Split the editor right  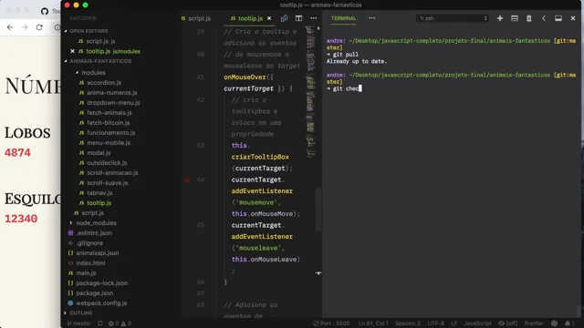pos(298,18)
